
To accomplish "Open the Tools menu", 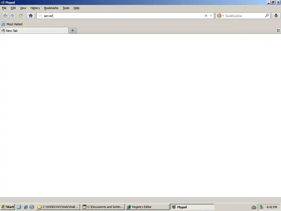I will tap(66, 8).
